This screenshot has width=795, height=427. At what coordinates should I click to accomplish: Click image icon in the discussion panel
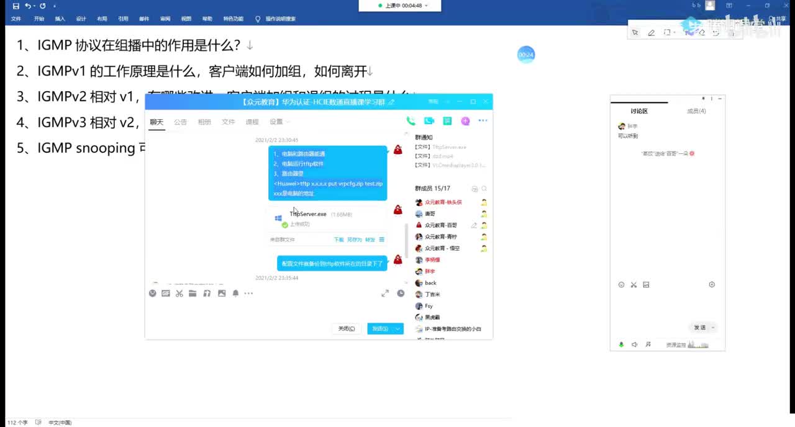646,285
